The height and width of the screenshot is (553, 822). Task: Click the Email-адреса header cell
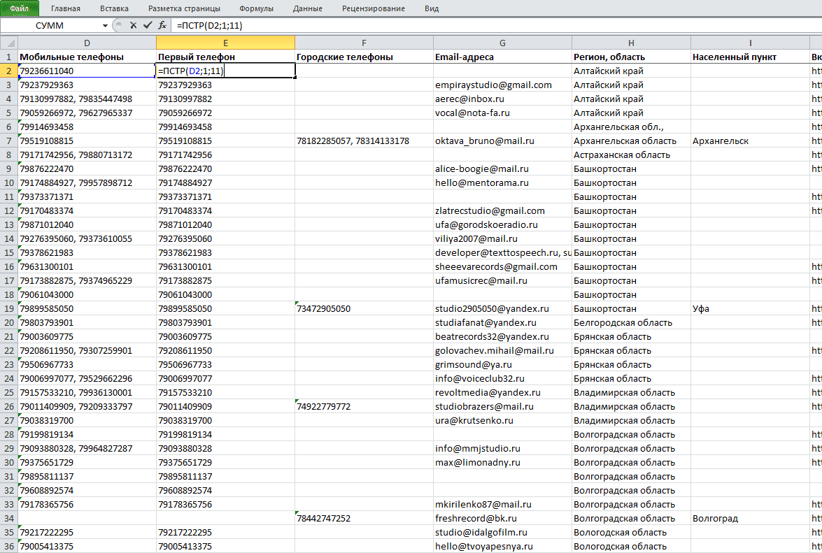[x=502, y=57]
